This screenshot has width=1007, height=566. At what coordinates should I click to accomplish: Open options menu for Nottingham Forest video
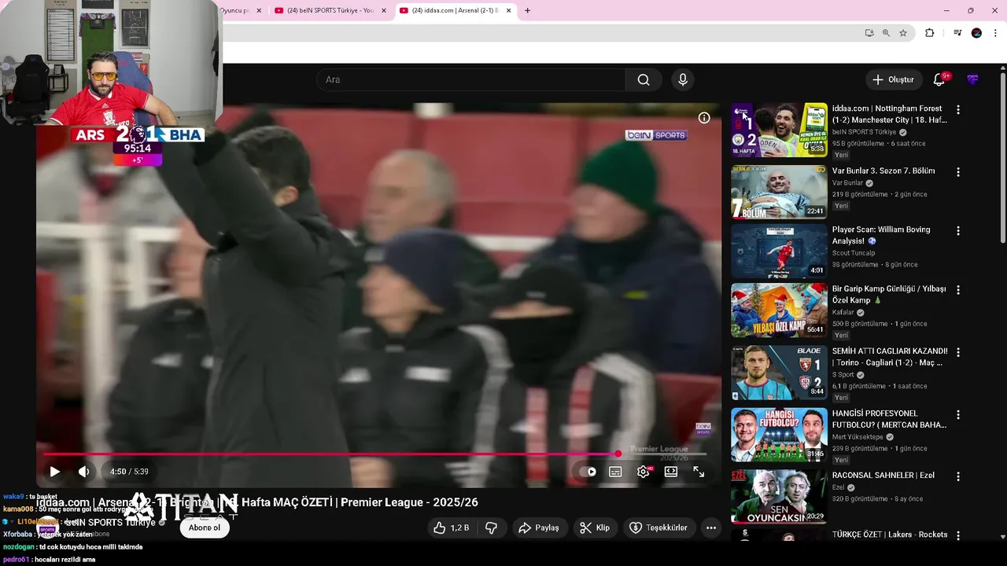click(958, 110)
